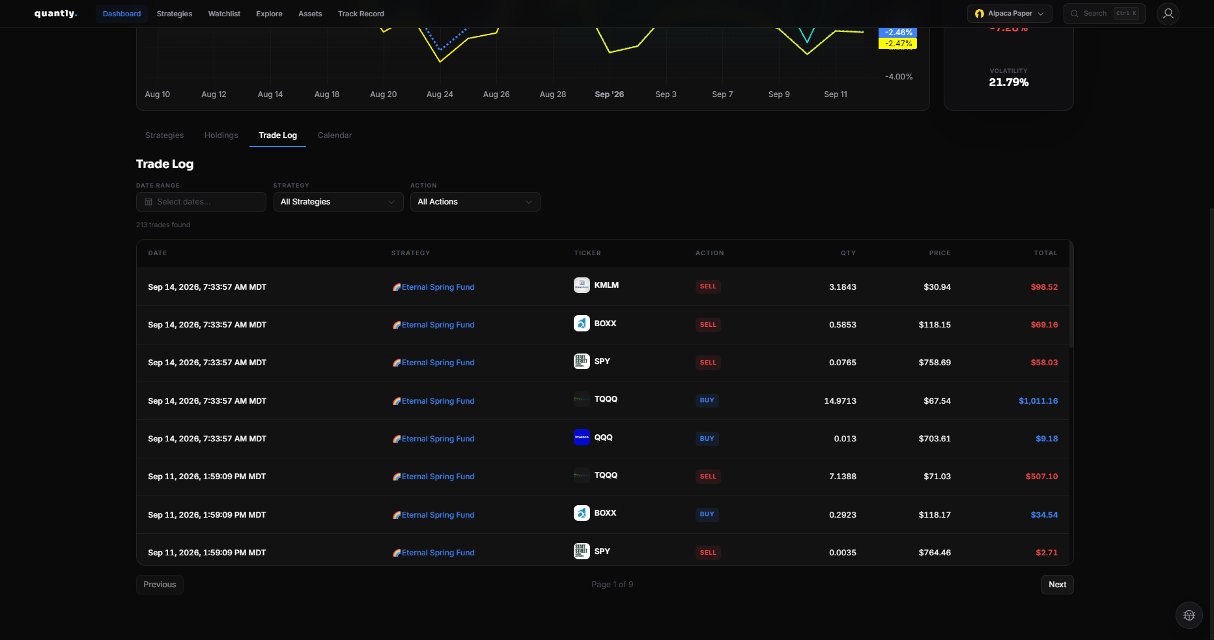Click the BUY badge in the $1,011.16 row

point(707,400)
